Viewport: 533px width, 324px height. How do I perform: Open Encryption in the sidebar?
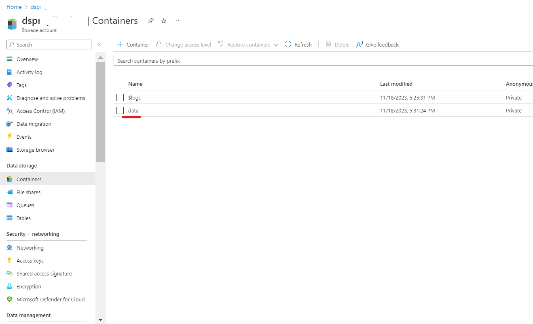coord(29,286)
